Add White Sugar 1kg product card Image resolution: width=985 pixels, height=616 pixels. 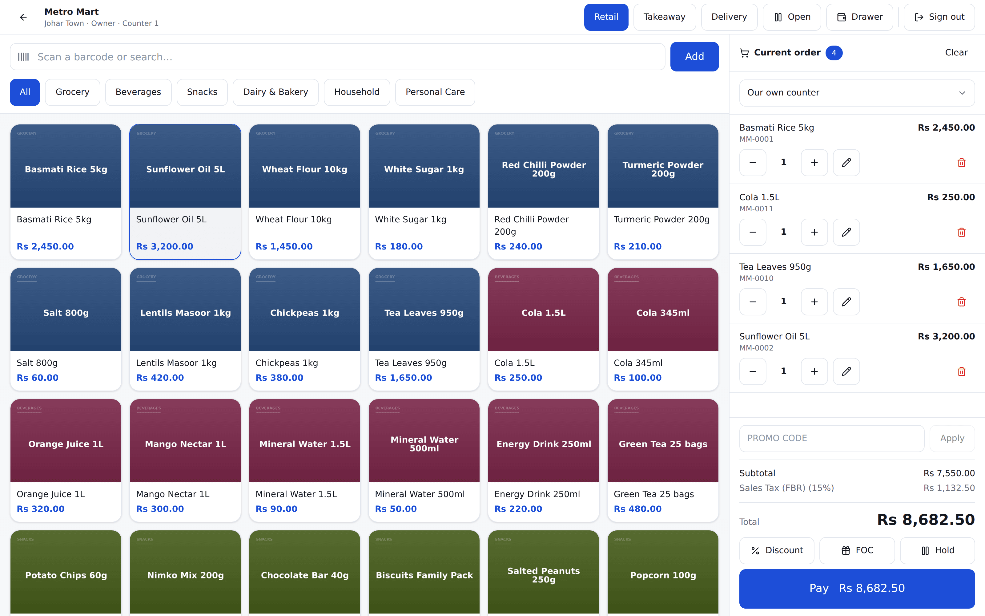point(424,192)
